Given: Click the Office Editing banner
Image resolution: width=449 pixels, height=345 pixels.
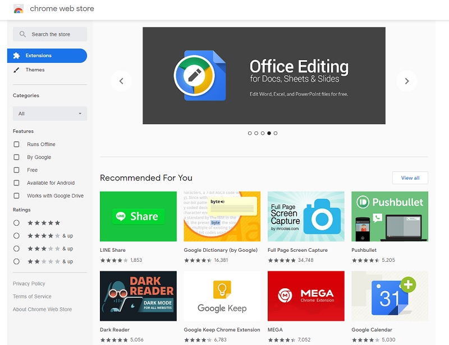Looking at the screenshot, I should (x=264, y=76).
